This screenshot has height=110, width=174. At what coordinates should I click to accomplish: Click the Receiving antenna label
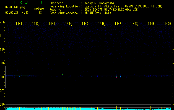tap(64, 13)
